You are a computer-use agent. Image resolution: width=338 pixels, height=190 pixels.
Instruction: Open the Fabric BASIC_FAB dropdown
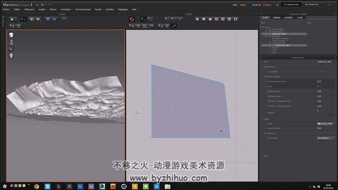point(326,124)
